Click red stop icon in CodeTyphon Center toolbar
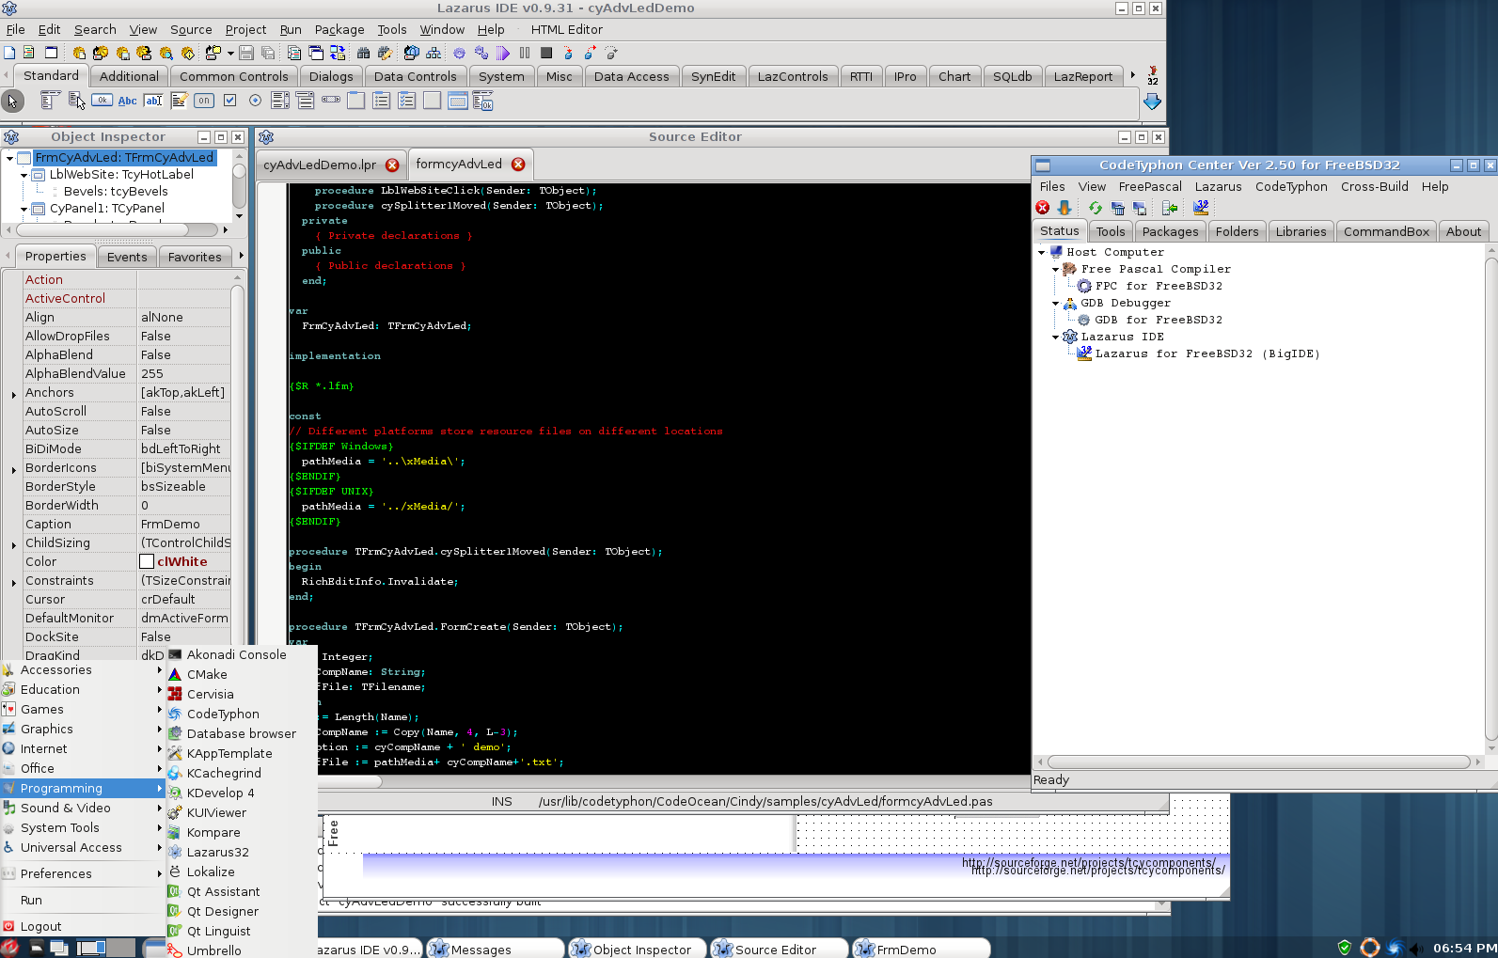Screen dimensions: 1498x958 pyautogui.click(x=1043, y=208)
